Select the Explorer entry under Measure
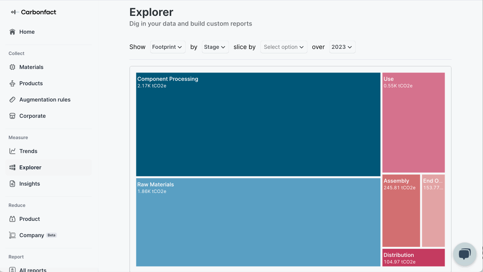The image size is (483, 272). (x=30, y=167)
